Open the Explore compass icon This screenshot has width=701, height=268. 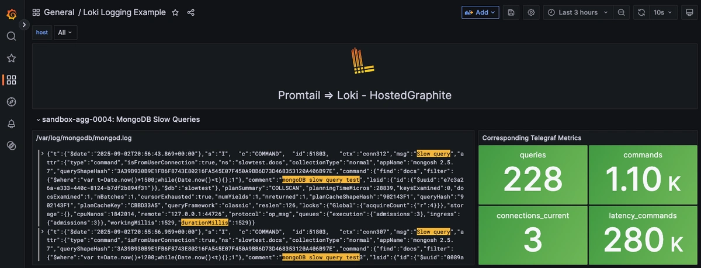pyautogui.click(x=11, y=102)
